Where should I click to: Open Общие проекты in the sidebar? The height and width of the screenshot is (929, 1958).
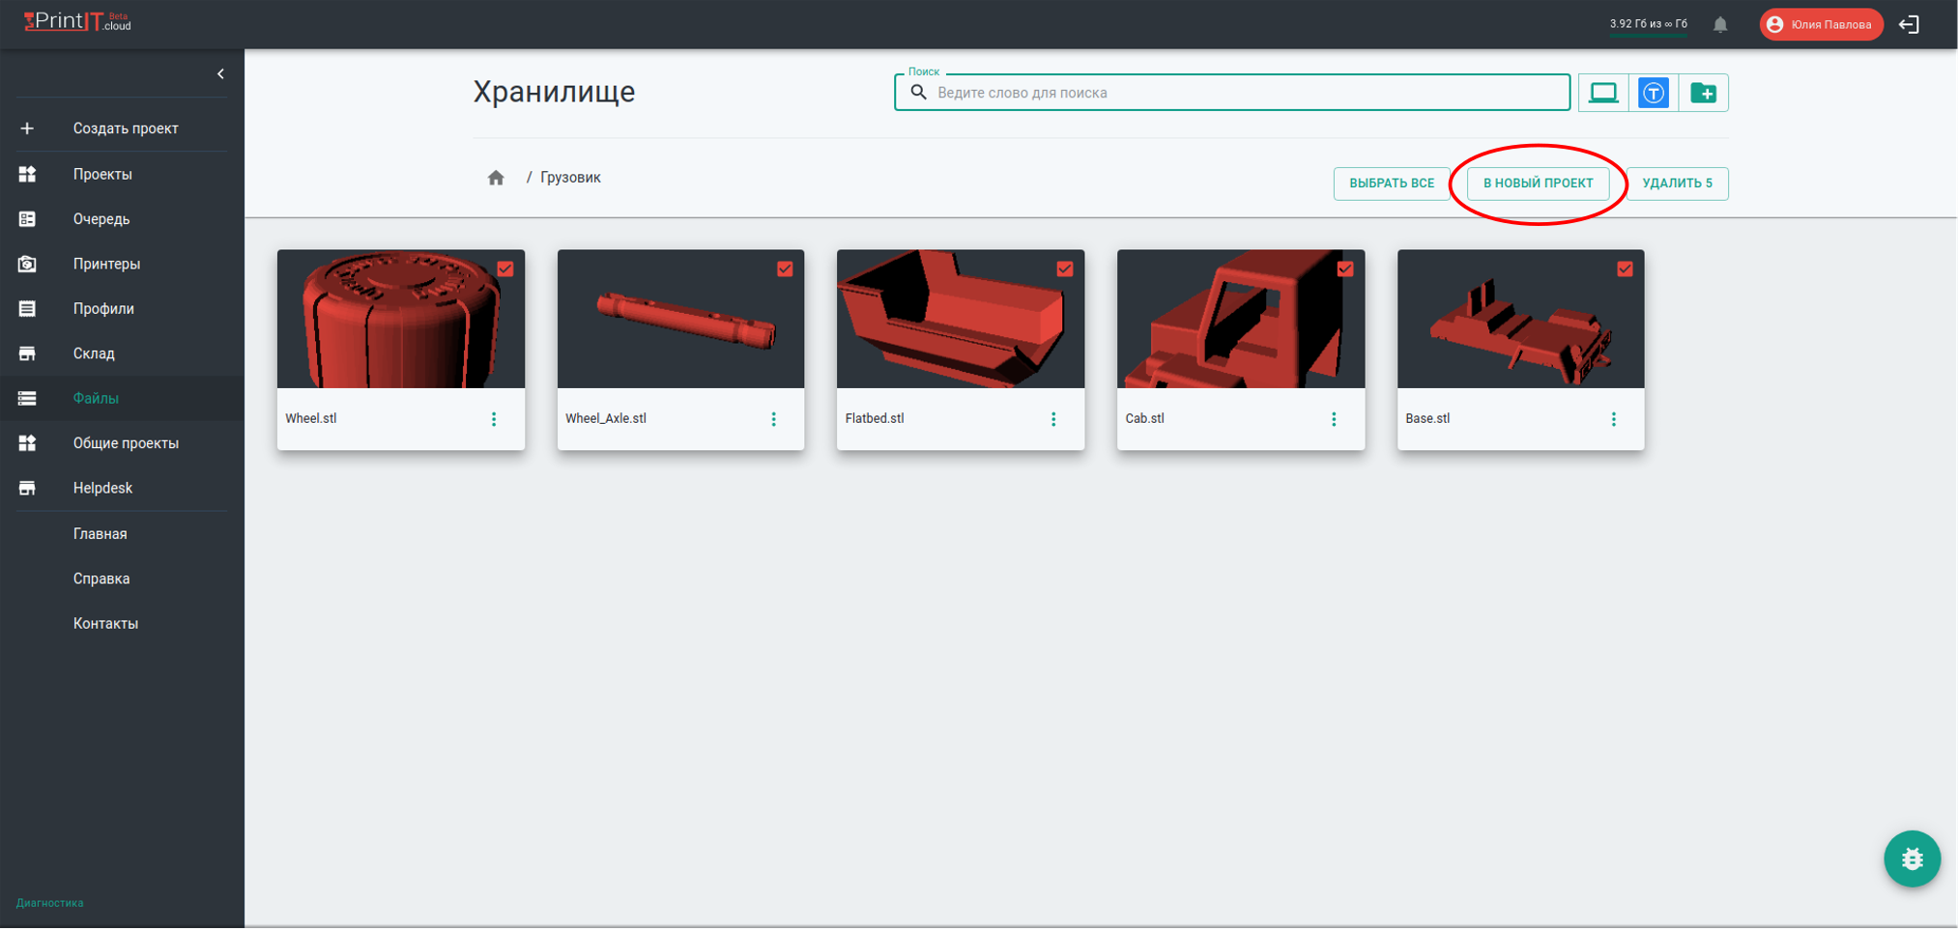click(x=126, y=443)
